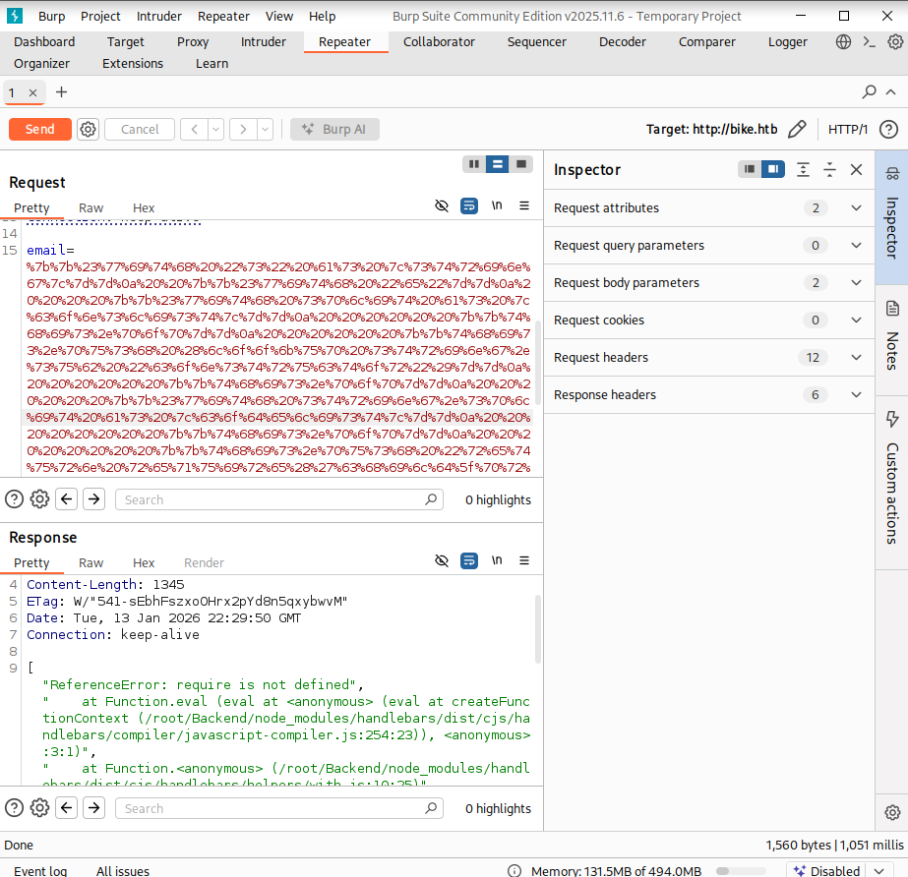
Task: Switch to the Hex tab in Request
Action: point(143,207)
